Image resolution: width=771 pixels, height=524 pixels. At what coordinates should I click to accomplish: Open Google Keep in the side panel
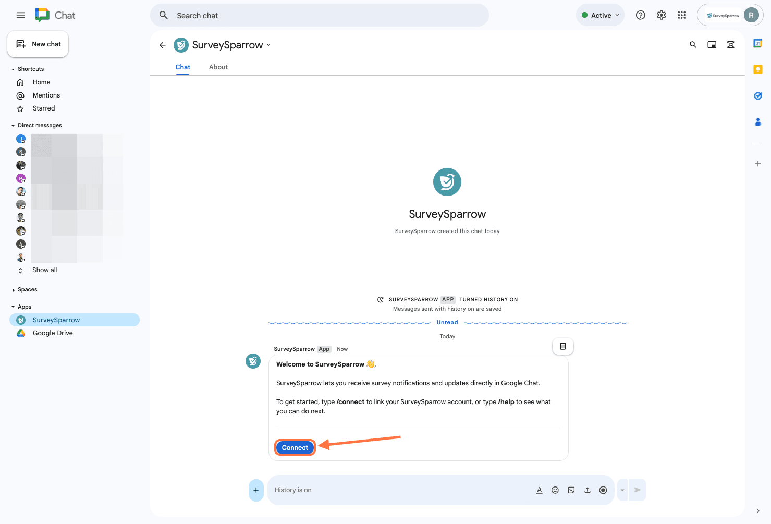click(x=758, y=69)
